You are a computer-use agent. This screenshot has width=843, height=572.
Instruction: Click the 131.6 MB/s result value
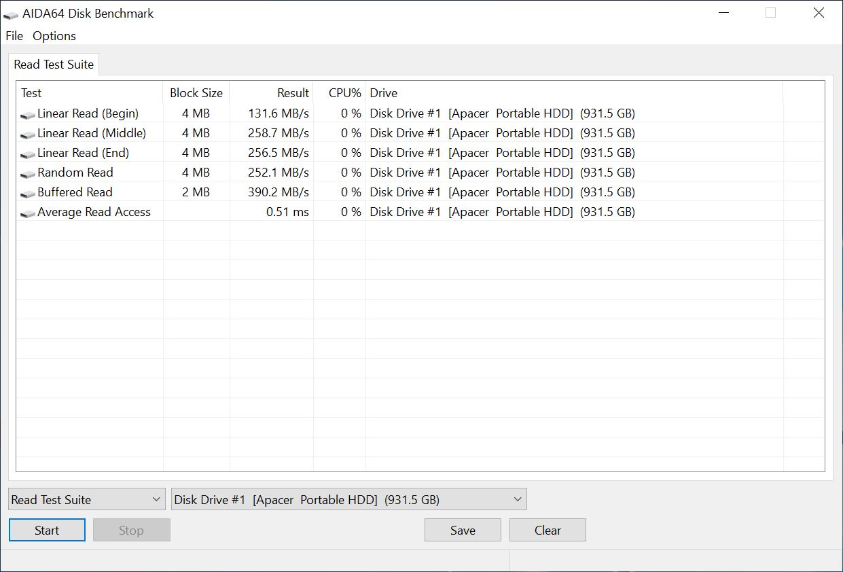[x=279, y=113]
